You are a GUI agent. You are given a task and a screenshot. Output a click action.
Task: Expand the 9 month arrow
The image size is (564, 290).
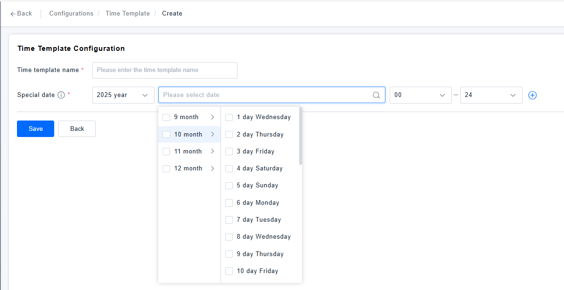coord(213,117)
